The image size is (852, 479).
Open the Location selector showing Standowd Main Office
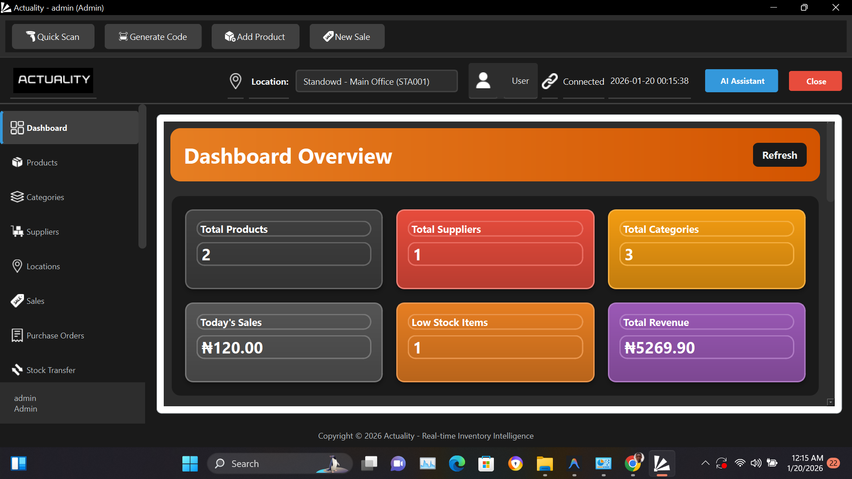coord(376,81)
